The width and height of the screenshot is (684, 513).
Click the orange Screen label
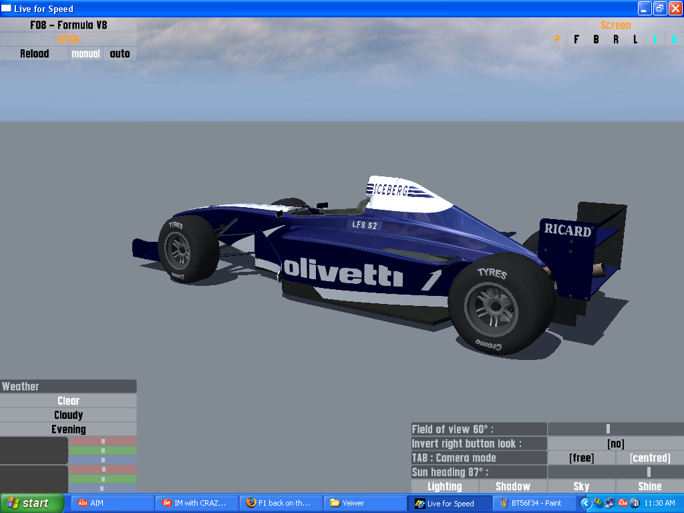(615, 25)
